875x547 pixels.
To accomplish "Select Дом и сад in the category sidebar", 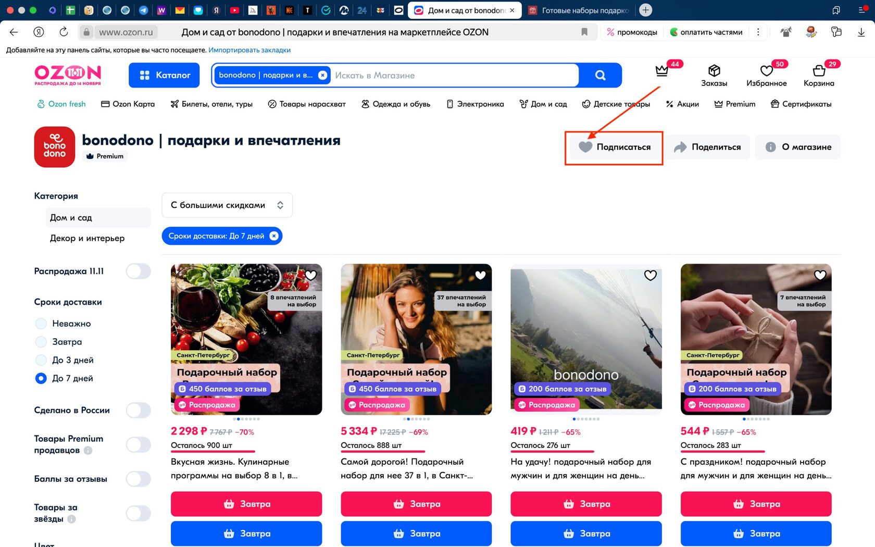I will pos(98,218).
